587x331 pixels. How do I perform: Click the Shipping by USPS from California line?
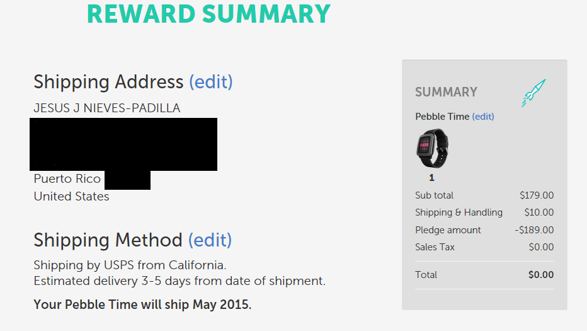[x=130, y=265]
